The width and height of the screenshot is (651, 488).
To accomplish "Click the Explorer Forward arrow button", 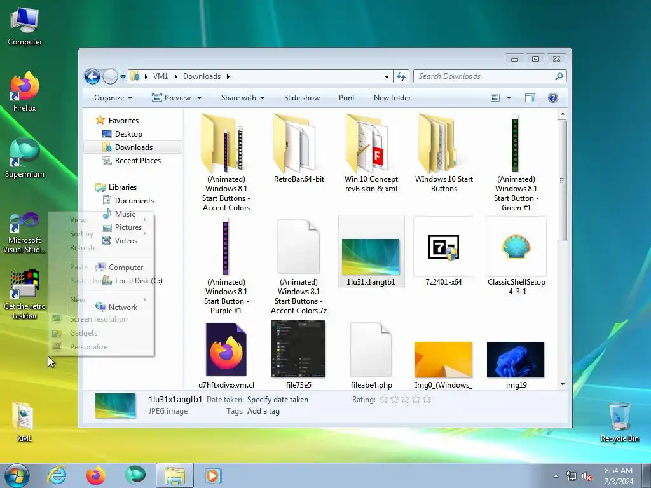I will click(110, 76).
